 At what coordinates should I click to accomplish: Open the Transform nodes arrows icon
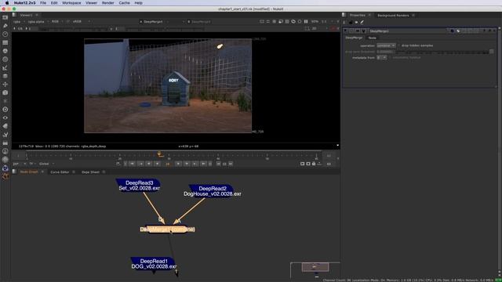tap(5, 85)
